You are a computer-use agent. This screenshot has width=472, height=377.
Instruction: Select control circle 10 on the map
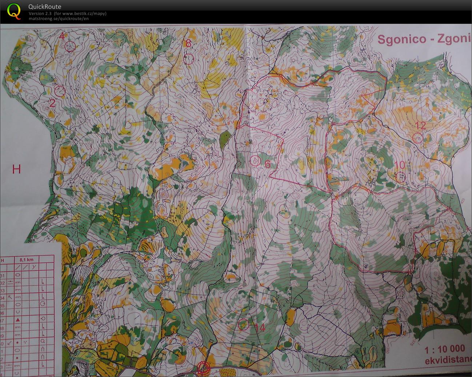pyautogui.click(x=401, y=177)
